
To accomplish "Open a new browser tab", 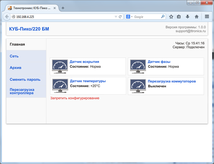I will tap(63, 8).
